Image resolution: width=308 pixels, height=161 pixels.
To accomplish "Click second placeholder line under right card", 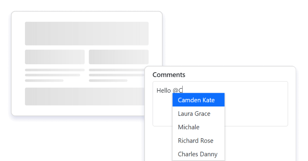I will pyautogui.click(x=116, y=75).
